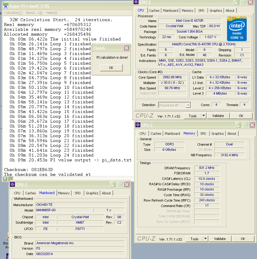This screenshot has height=259, width=257.
Task: Click Validate in Memory CPU-Z window
Action: [220, 239]
